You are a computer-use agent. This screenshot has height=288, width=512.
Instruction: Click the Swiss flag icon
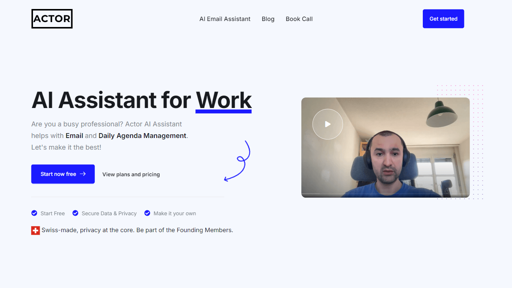36,230
